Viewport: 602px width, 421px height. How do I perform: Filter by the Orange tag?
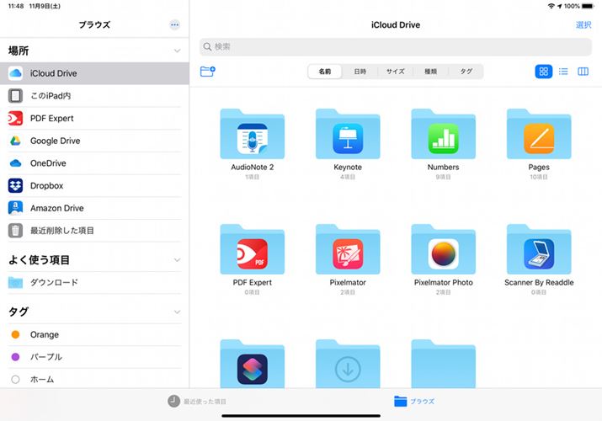(44, 335)
